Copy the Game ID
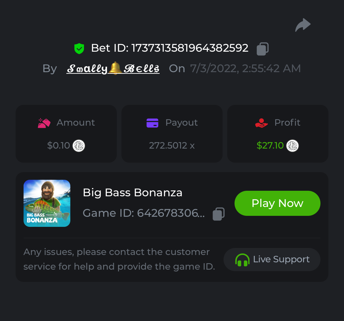Image resolution: width=344 pixels, height=321 pixels. (x=219, y=214)
